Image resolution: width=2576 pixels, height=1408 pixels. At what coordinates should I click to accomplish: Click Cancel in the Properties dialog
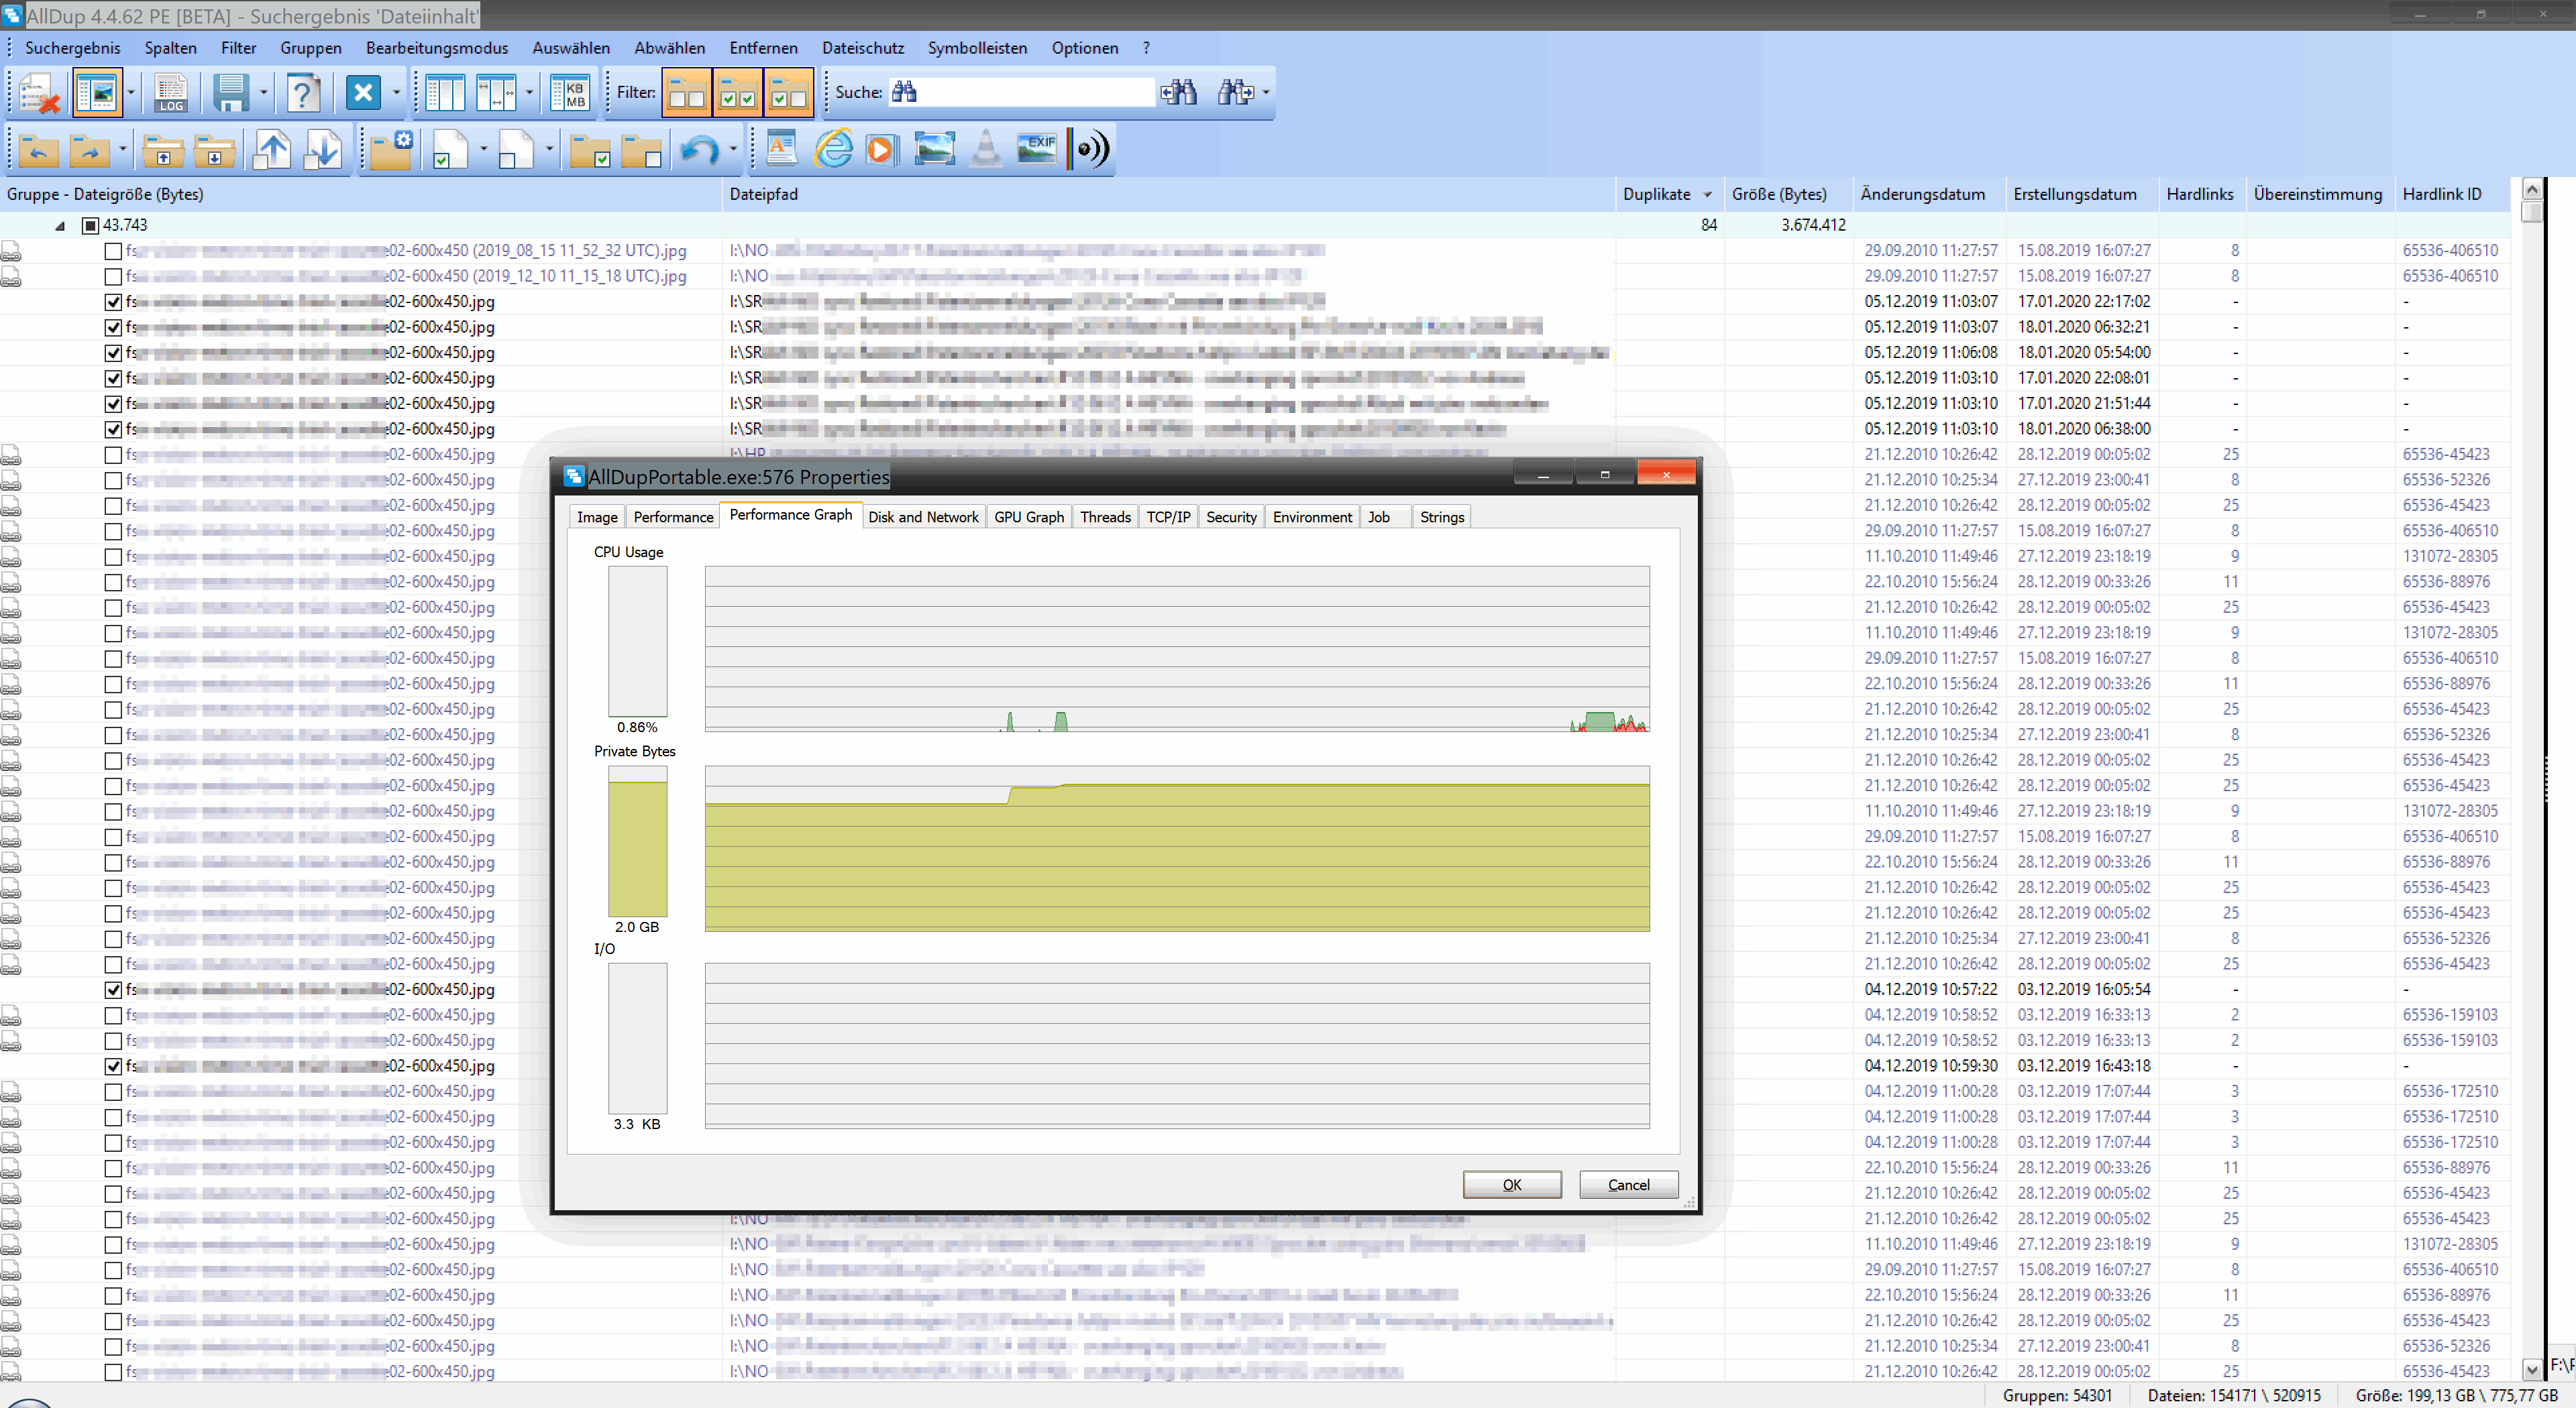pyautogui.click(x=1627, y=1184)
